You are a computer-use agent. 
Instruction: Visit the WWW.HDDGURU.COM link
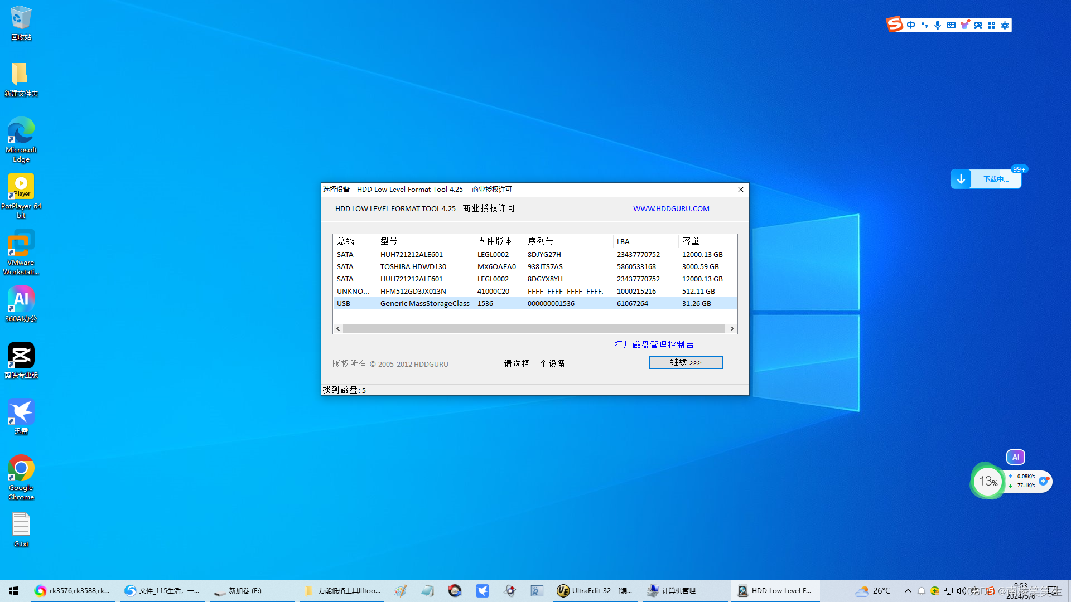click(x=670, y=208)
